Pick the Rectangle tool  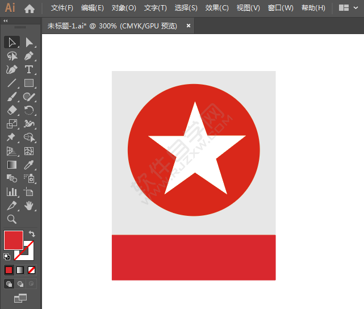(29, 83)
